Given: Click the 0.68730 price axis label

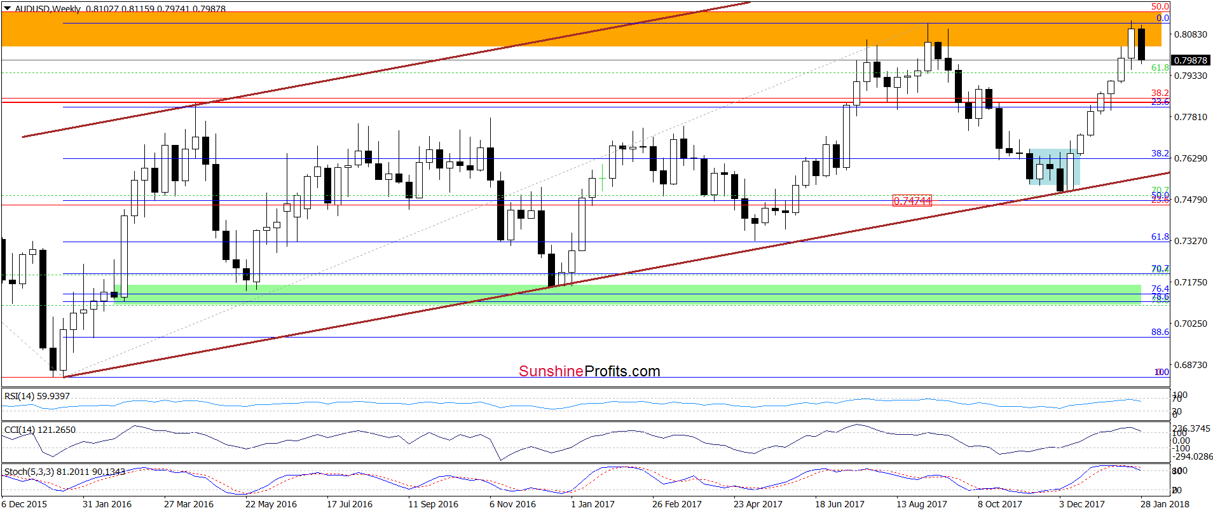Looking at the screenshot, I should (x=1191, y=365).
